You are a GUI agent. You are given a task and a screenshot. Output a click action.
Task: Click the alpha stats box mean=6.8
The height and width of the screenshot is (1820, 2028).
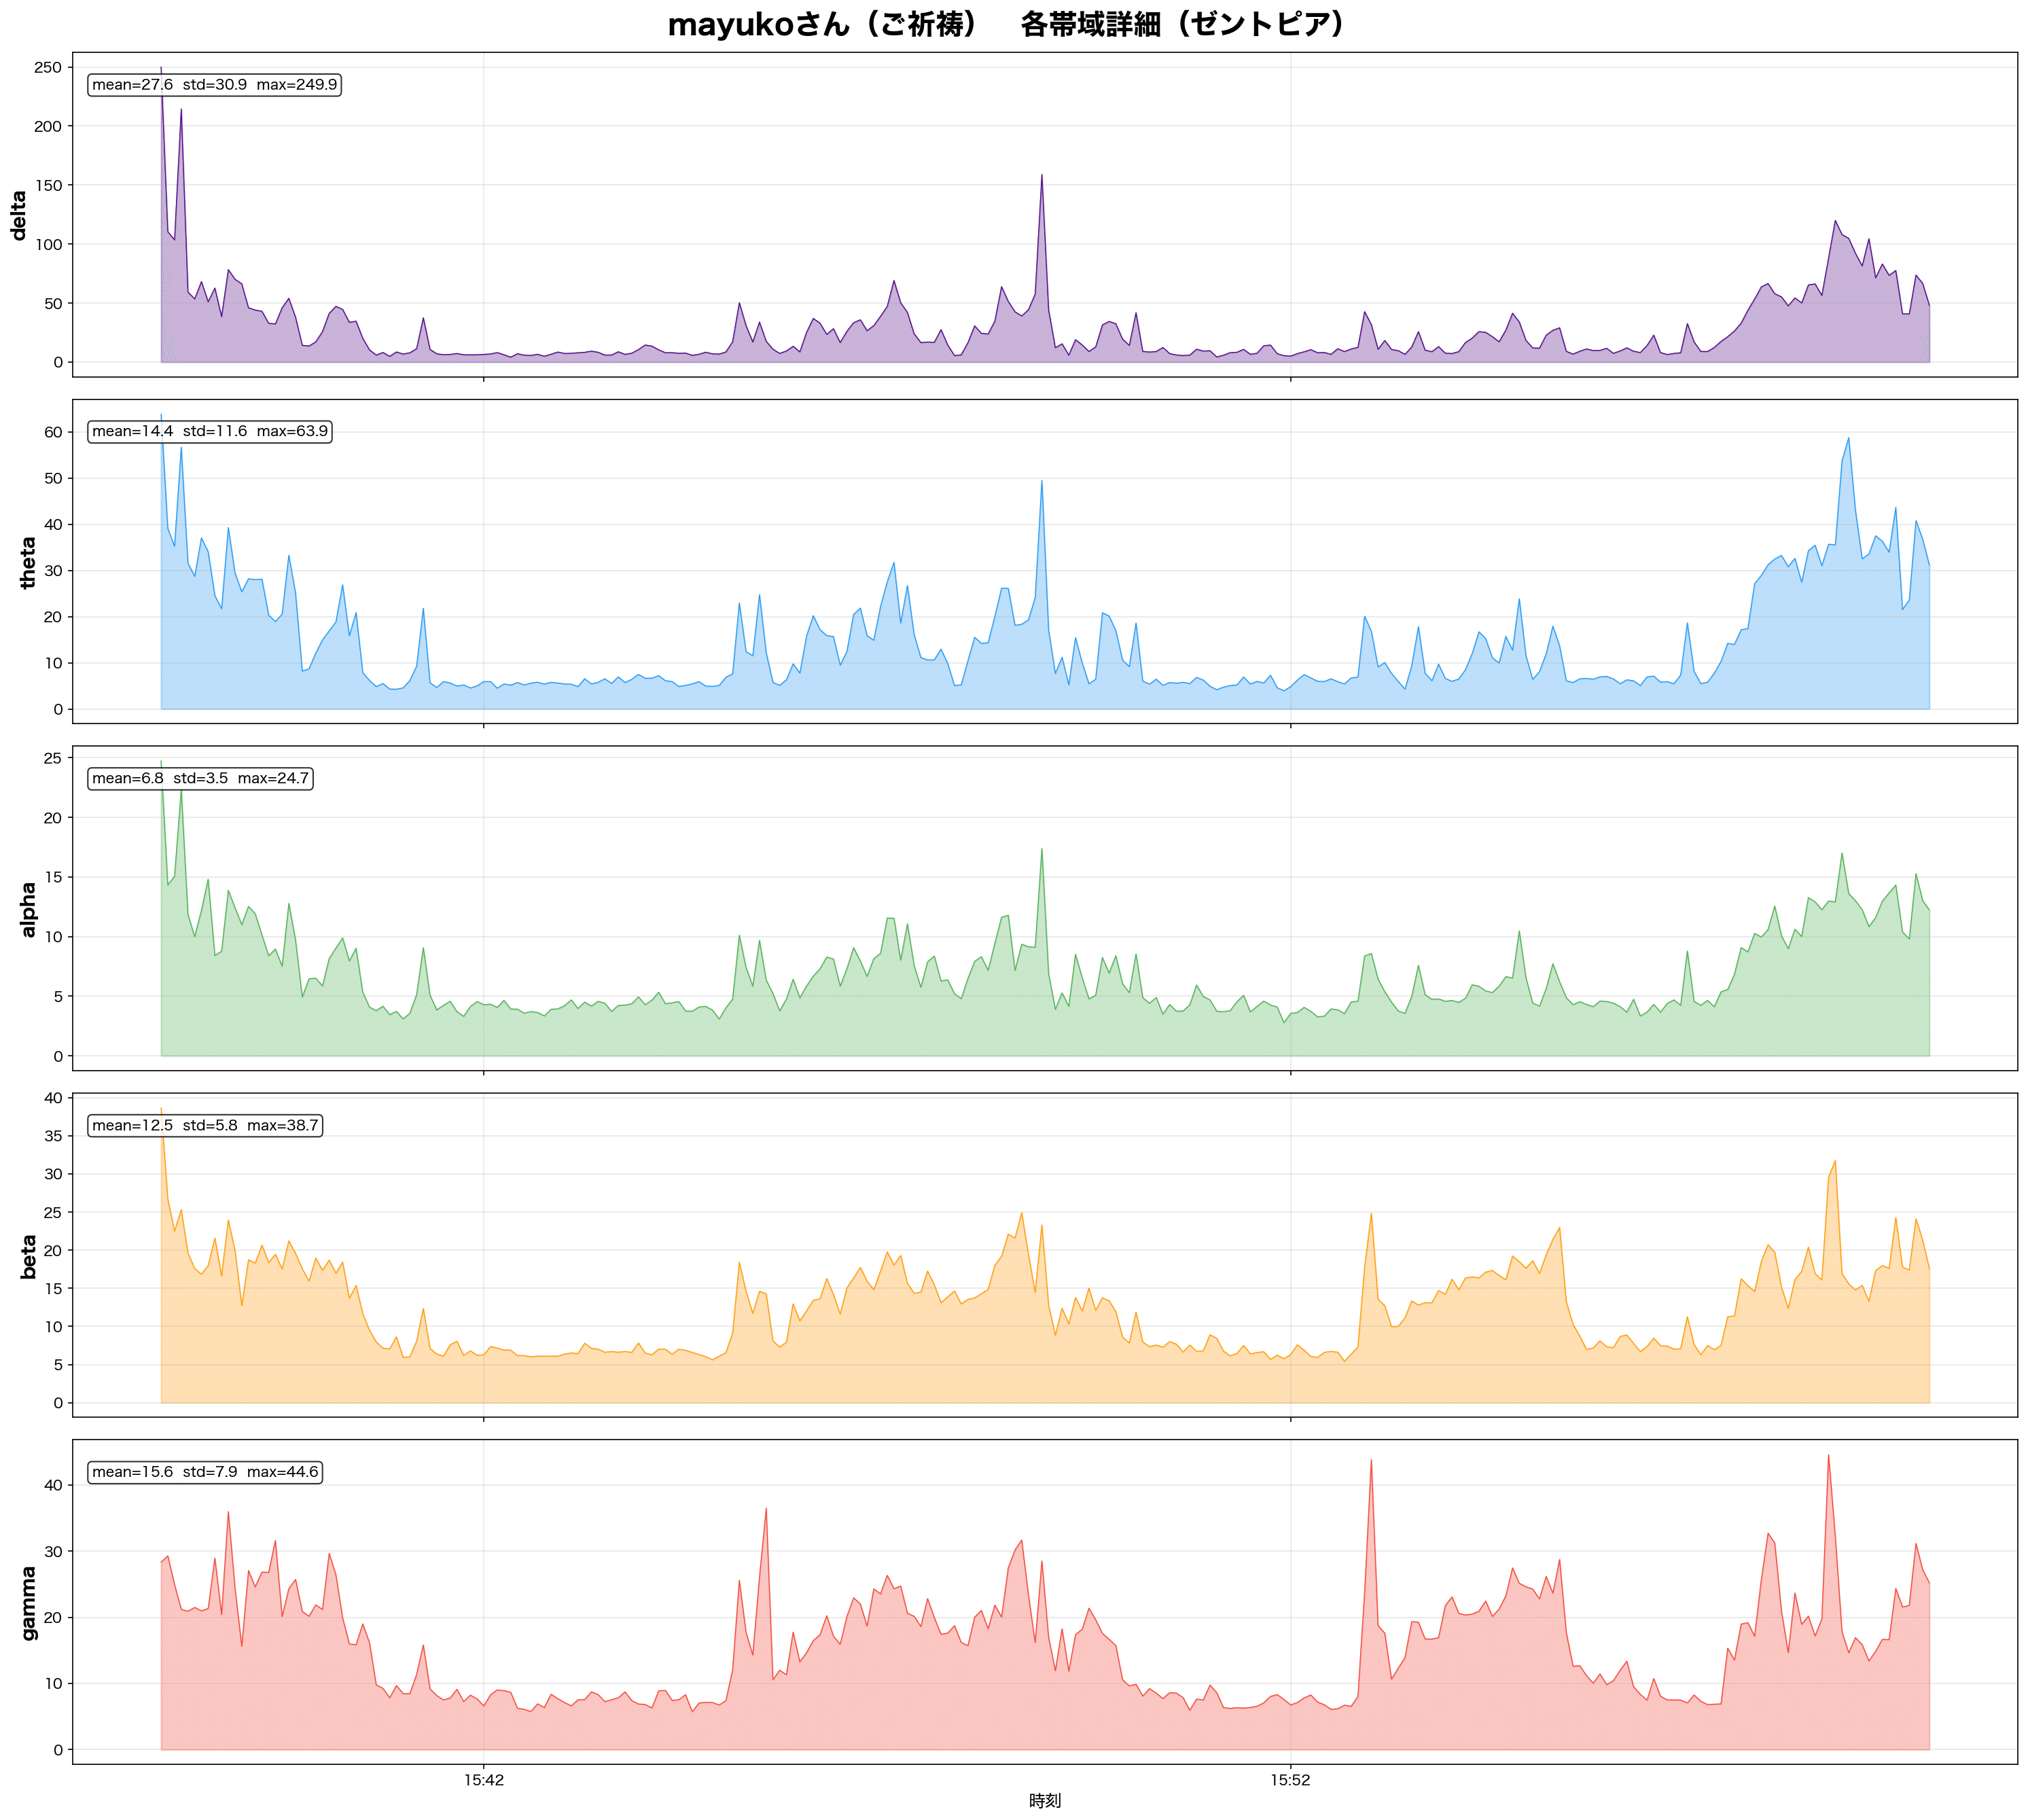(x=200, y=778)
